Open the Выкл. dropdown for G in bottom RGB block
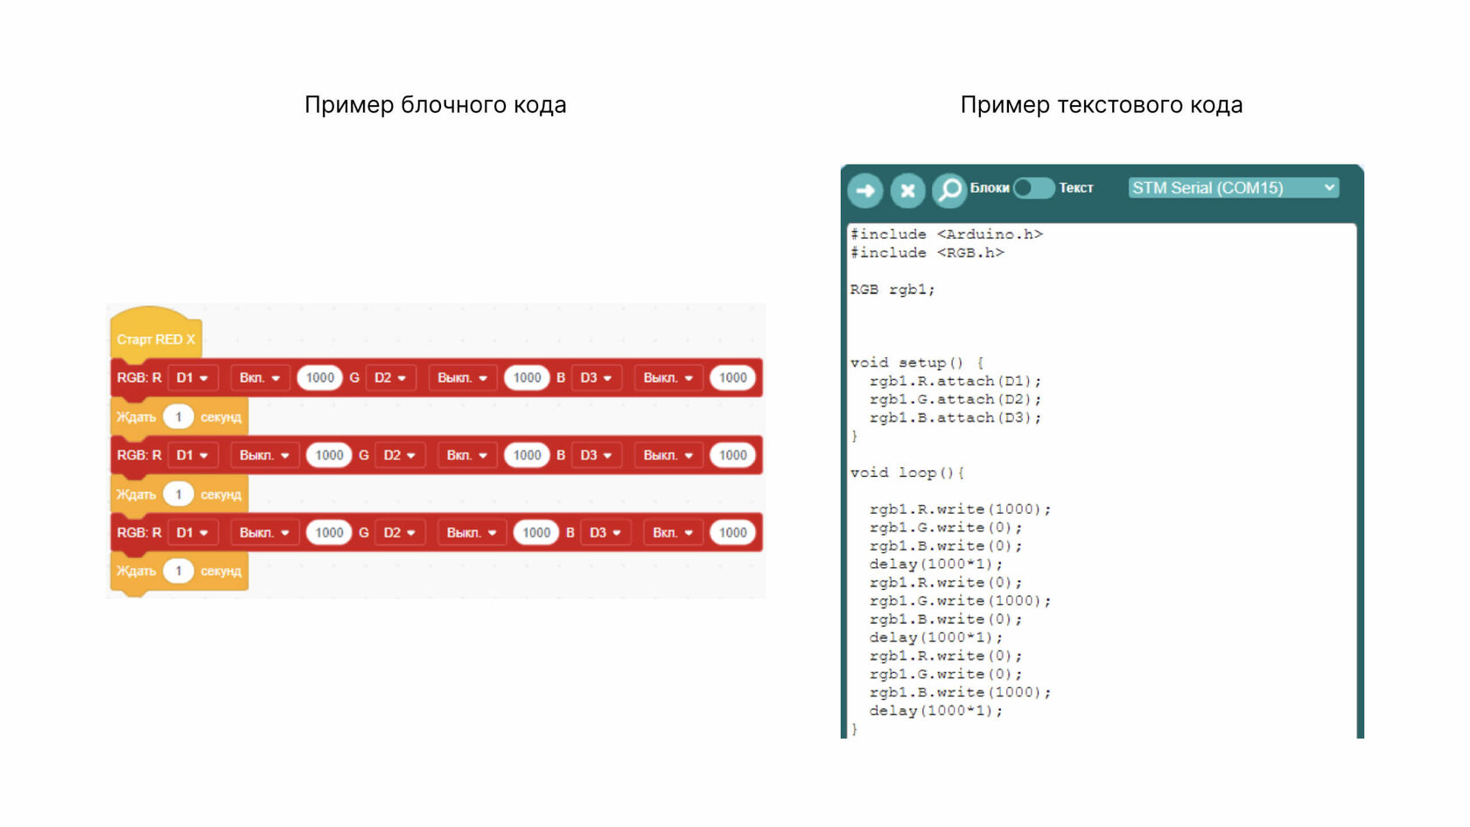This screenshot has width=1470, height=827. [472, 532]
